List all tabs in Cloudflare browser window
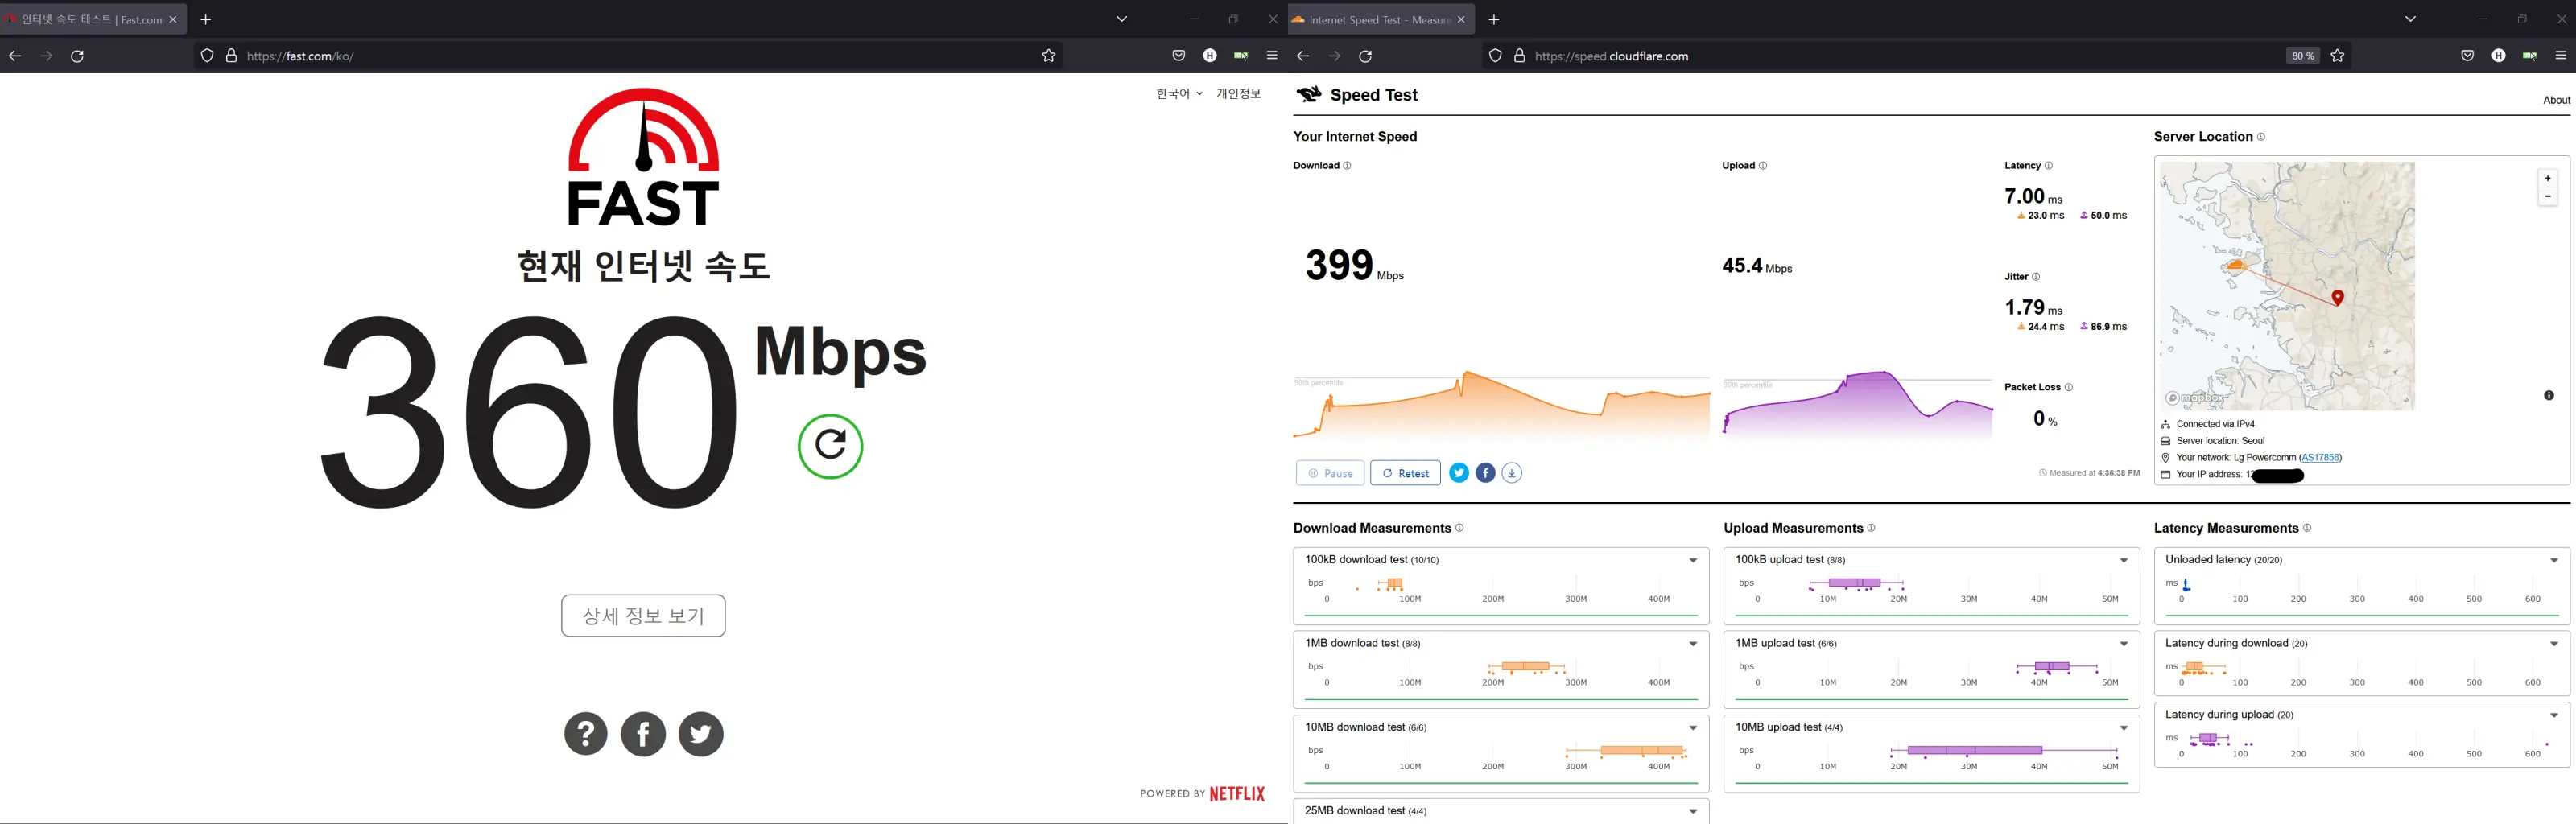This screenshot has height=824, width=2576. click(2410, 19)
